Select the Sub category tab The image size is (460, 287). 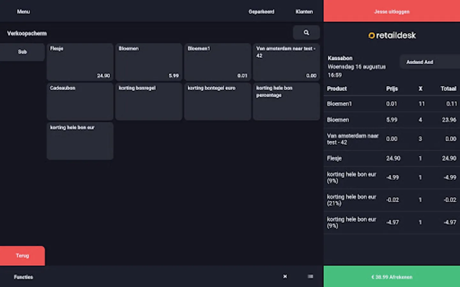pos(22,52)
